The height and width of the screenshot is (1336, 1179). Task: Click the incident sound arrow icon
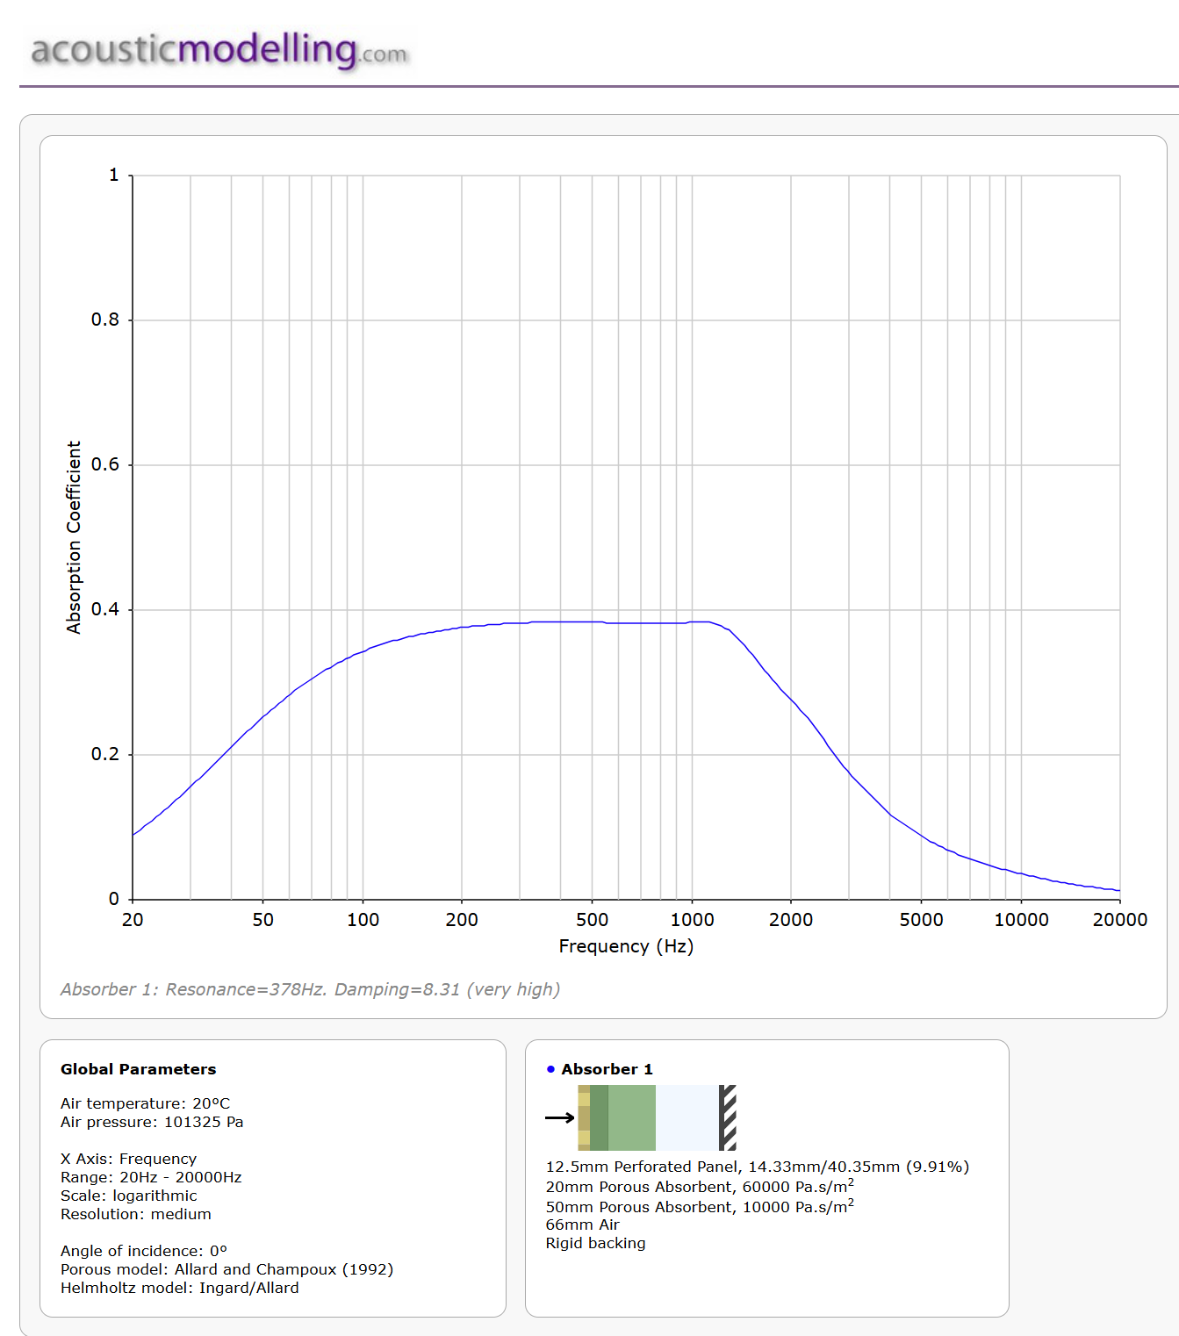tap(559, 1117)
